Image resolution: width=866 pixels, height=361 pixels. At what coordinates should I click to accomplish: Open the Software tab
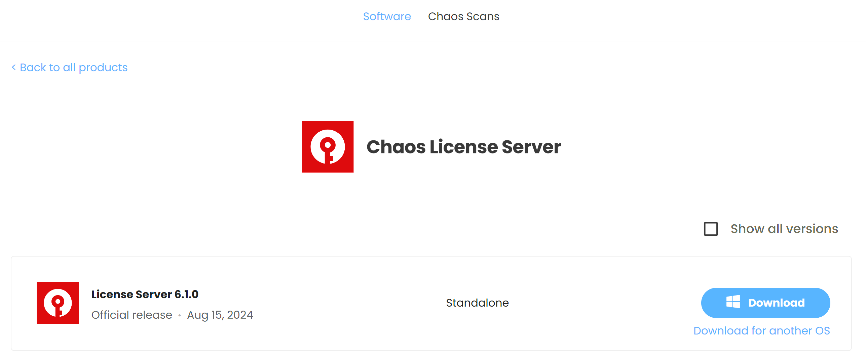(387, 16)
